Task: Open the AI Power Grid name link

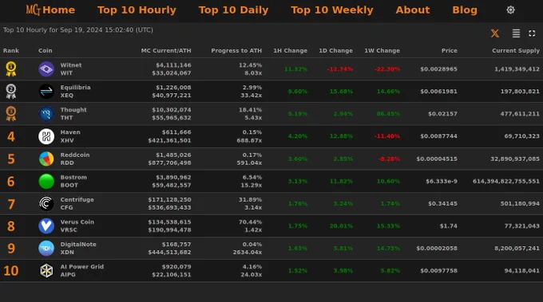Action: pos(81,267)
